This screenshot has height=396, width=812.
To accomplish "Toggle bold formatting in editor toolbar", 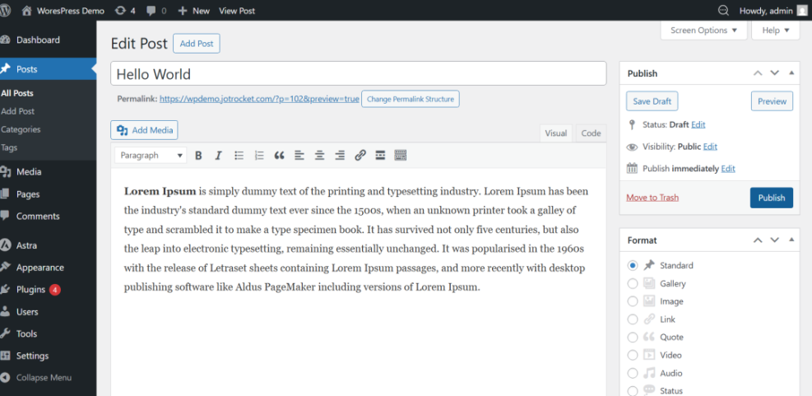I will click(198, 155).
